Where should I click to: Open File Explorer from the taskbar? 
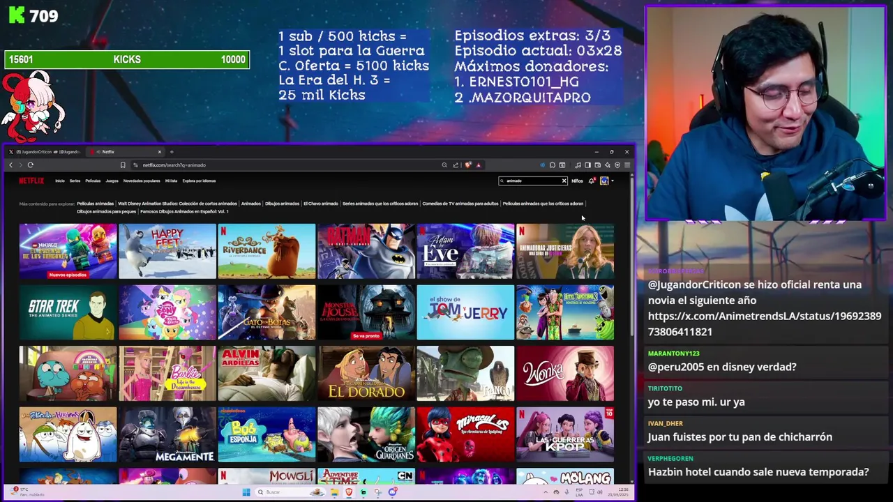pos(335,492)
